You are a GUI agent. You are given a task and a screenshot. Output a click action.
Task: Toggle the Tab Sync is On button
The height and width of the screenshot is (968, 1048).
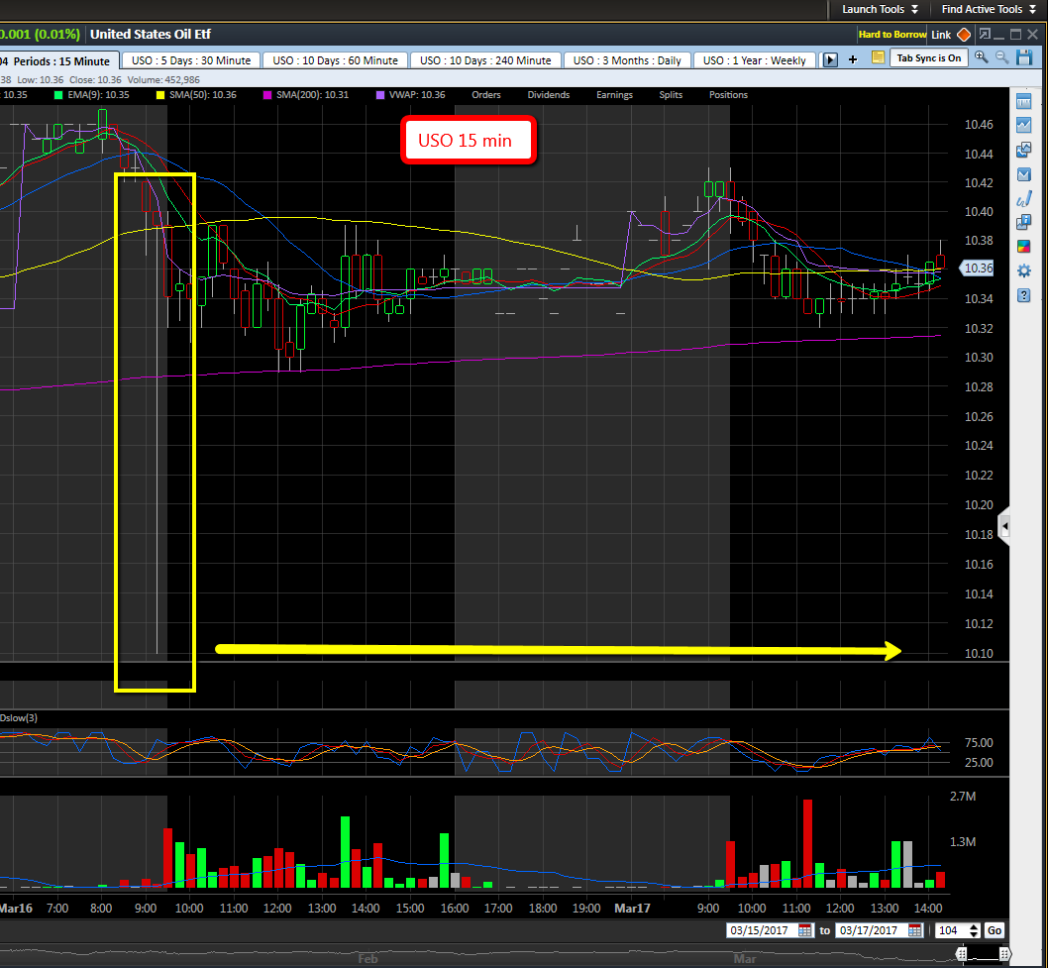(x=928, y=58)
